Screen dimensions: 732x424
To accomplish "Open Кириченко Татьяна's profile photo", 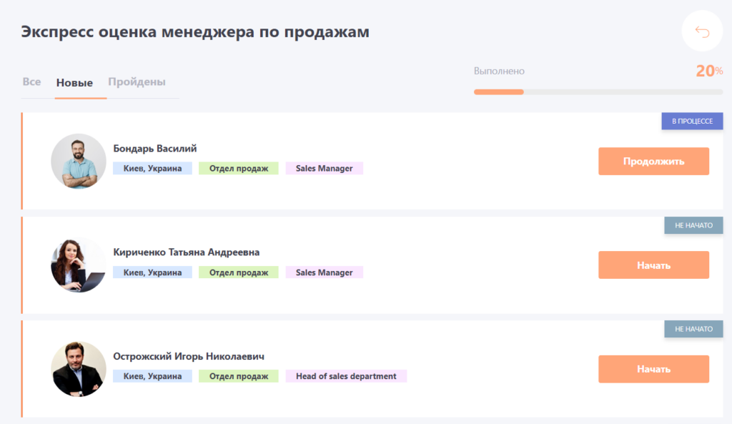I will tap(79, 265).
